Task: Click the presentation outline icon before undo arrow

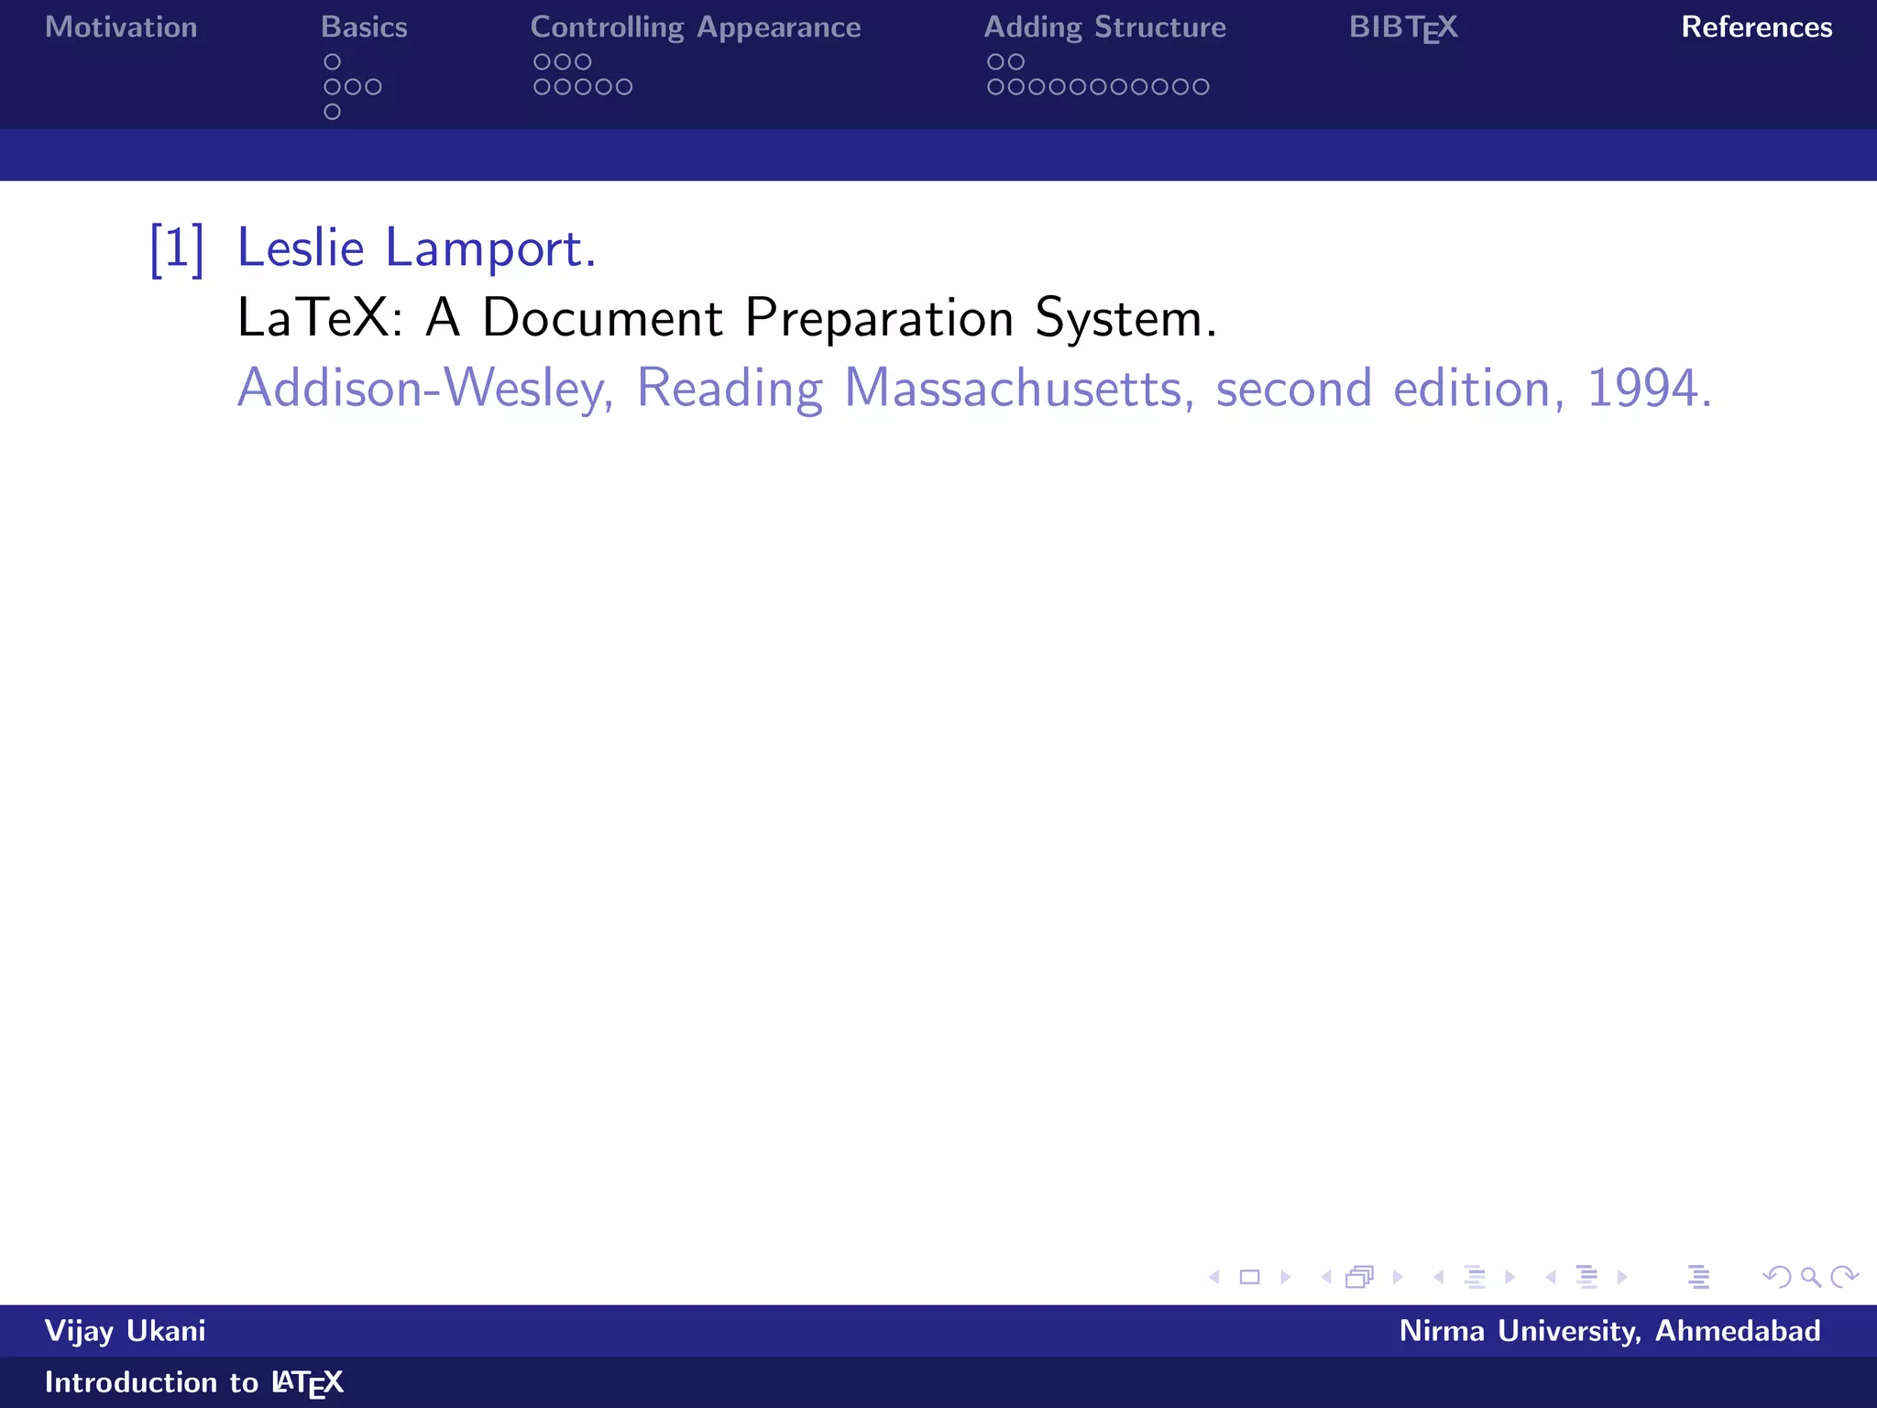Action: click(x=1699, y=1277)
